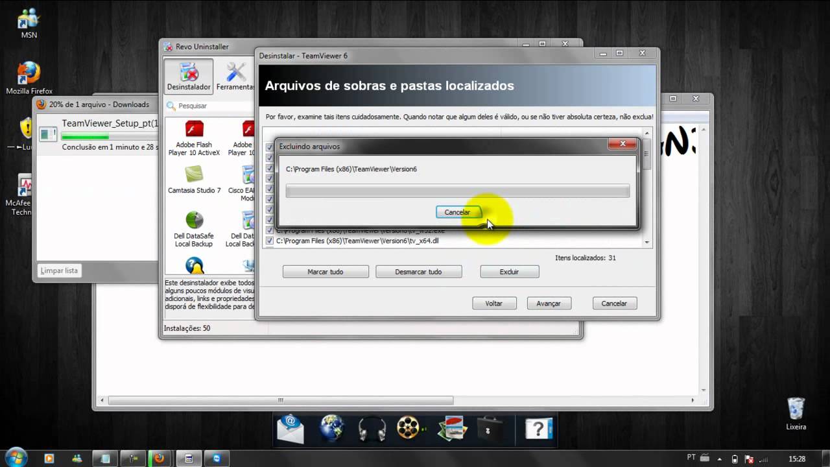
Task: Select the Desinstalador tool in Revo Uninstaller
Action: (x=189, y=77)
